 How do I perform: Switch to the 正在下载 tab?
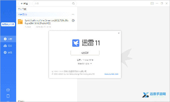(x=22, y=9)
